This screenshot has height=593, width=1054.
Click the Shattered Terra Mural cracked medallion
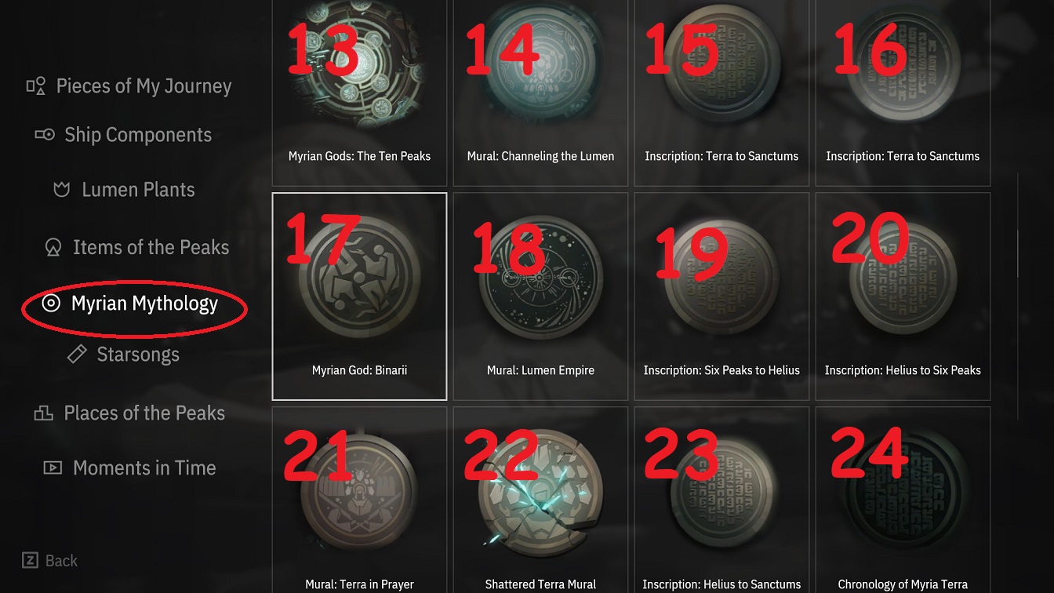click(x=540, y=500)
